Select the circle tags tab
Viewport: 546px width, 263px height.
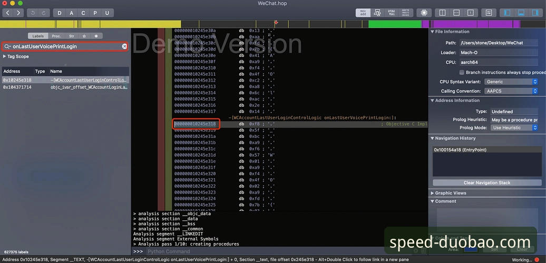[96, 36]
